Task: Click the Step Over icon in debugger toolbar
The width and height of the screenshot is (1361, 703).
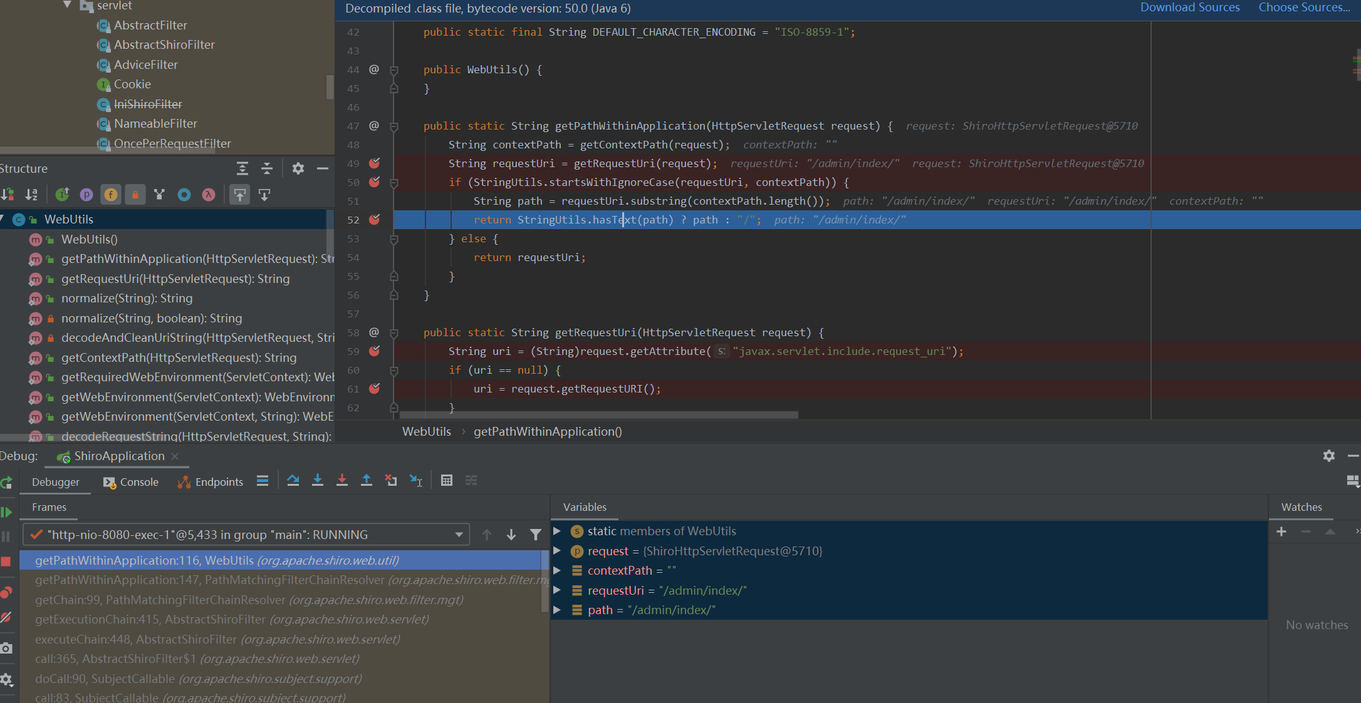Action: pyautogui.click(x=291, y=483)
